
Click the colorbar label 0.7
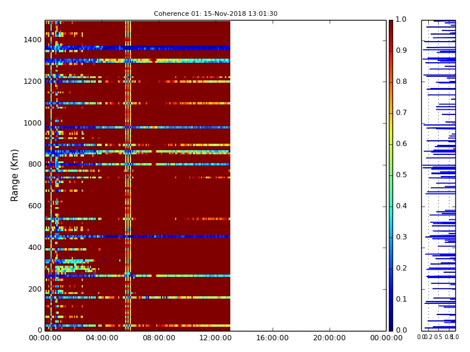tap(401, 113)
